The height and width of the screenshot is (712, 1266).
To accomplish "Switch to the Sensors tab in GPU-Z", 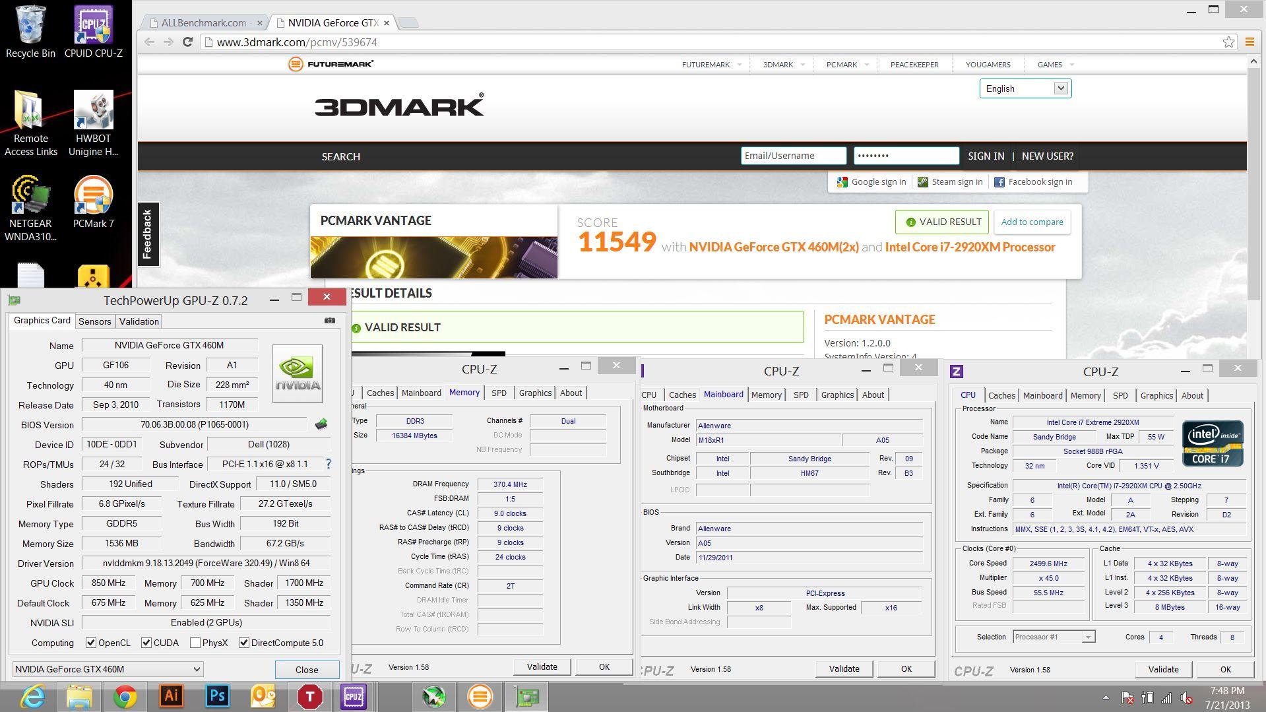I will pyautogui.click(x=94, y=321).
